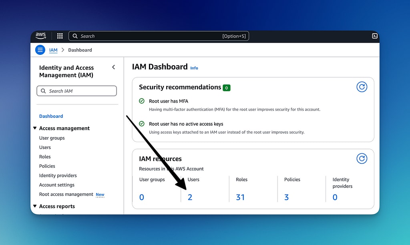This screenshot has height=245, width=410.
Task: Collapse the Access reports section
Action: 35,206
